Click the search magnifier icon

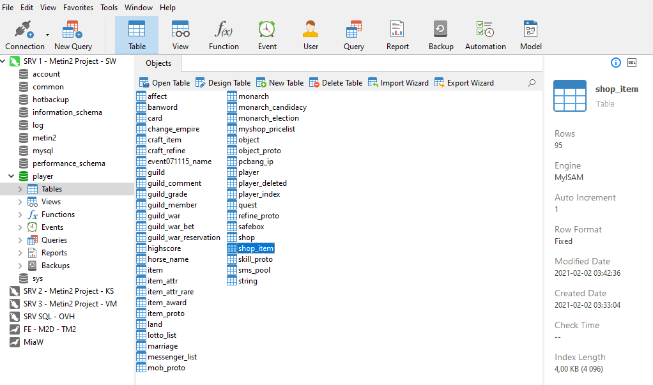point(532,83)
